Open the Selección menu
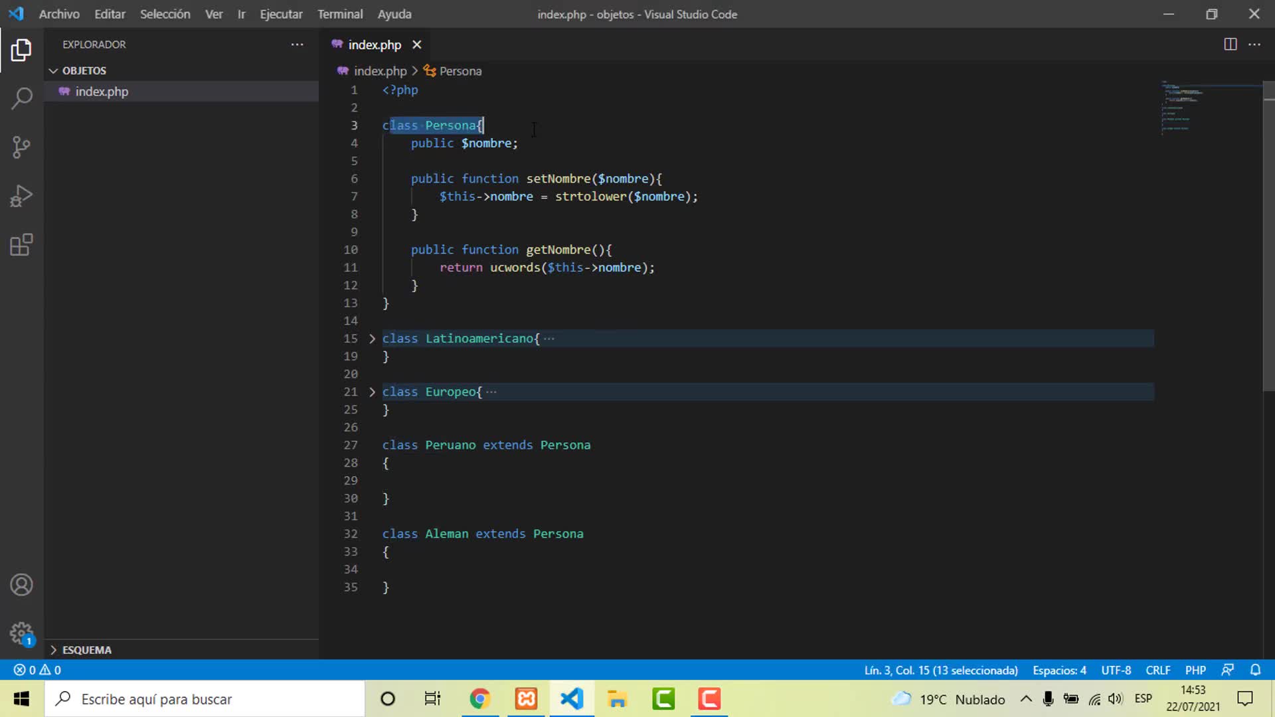 (165, 14)
